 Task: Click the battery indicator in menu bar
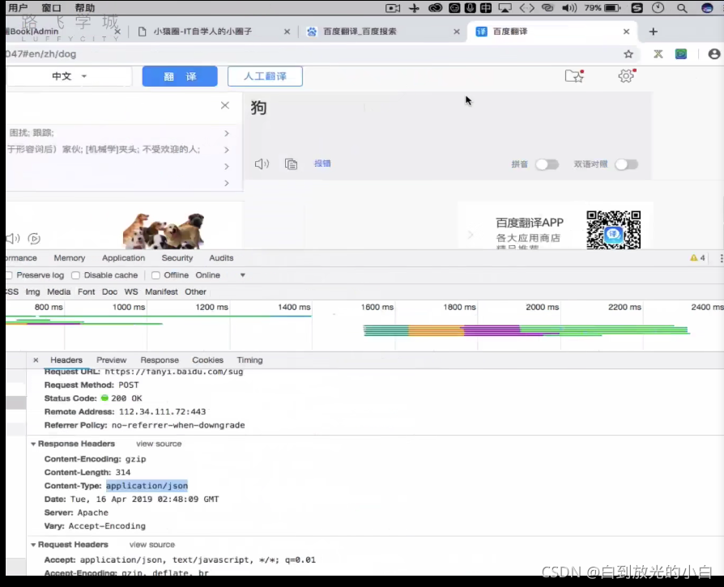[x=612, y=8]
